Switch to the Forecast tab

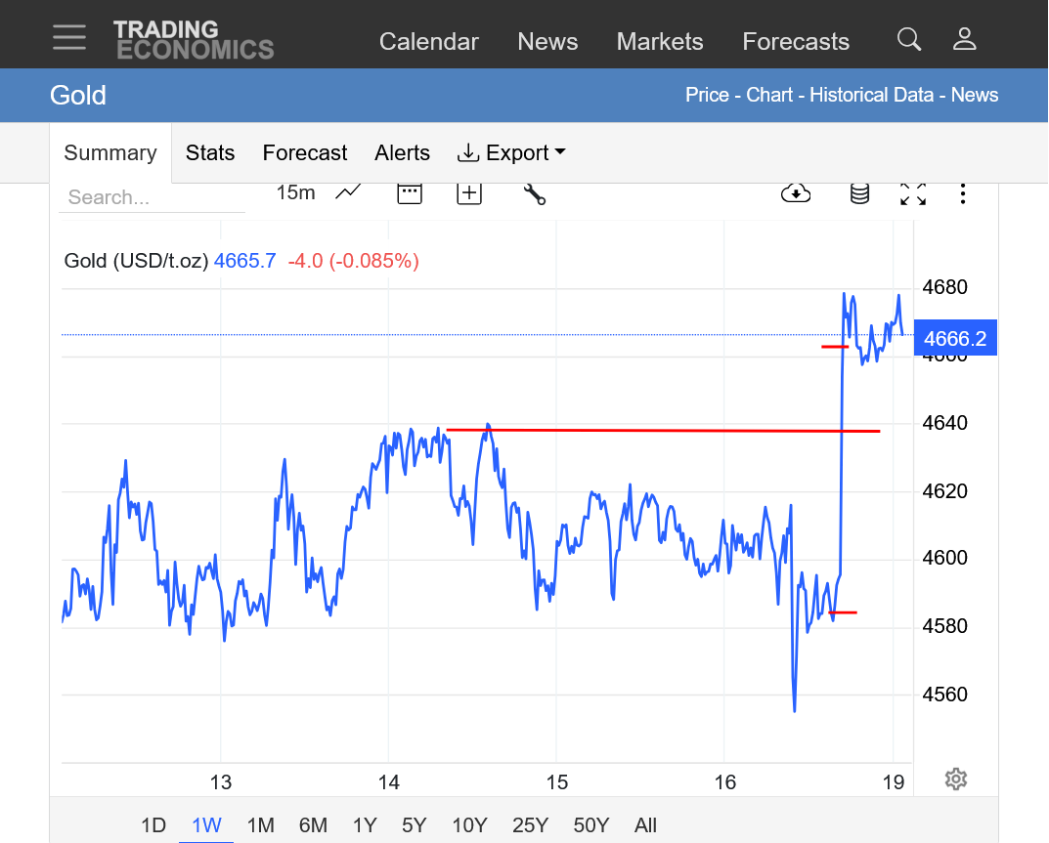click(x=305, y=153)
